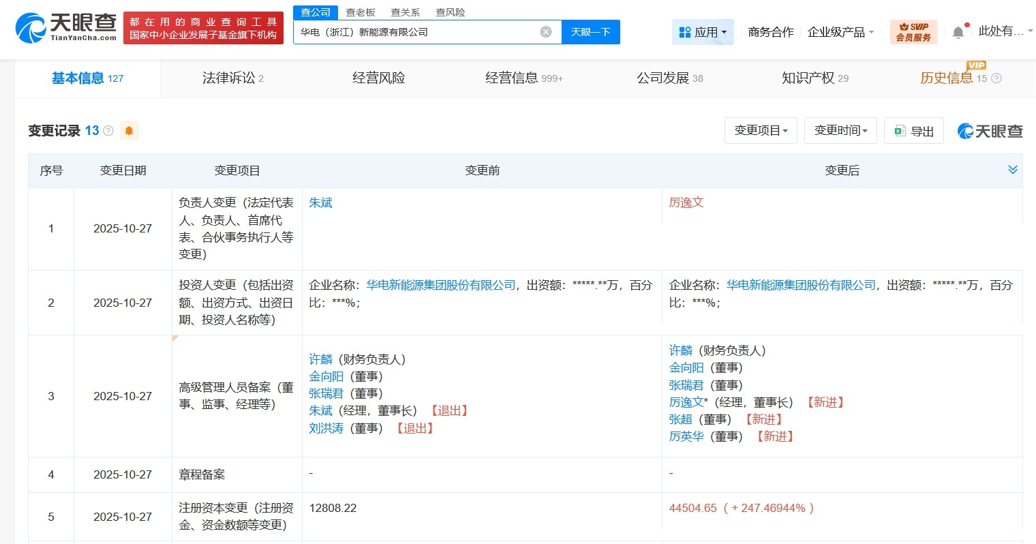Click the double-chevron icon on 变更后 column header
The width and height of the screenshot is (1036, 544).
1013,170
